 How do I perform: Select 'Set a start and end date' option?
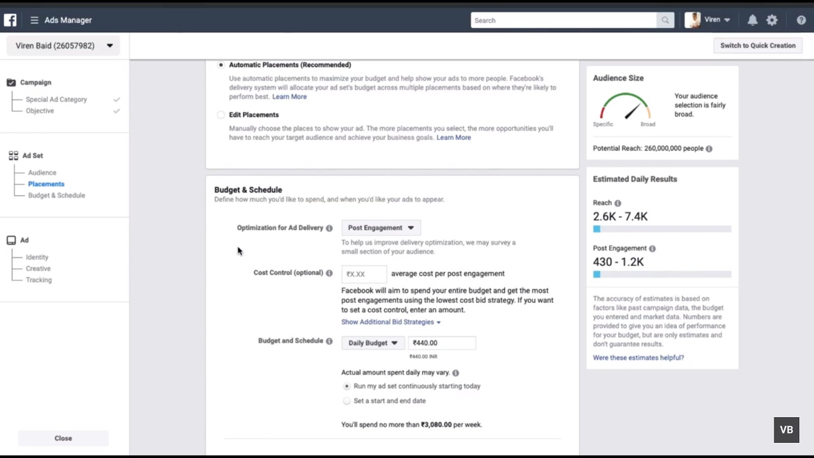[x=346, y=401]
